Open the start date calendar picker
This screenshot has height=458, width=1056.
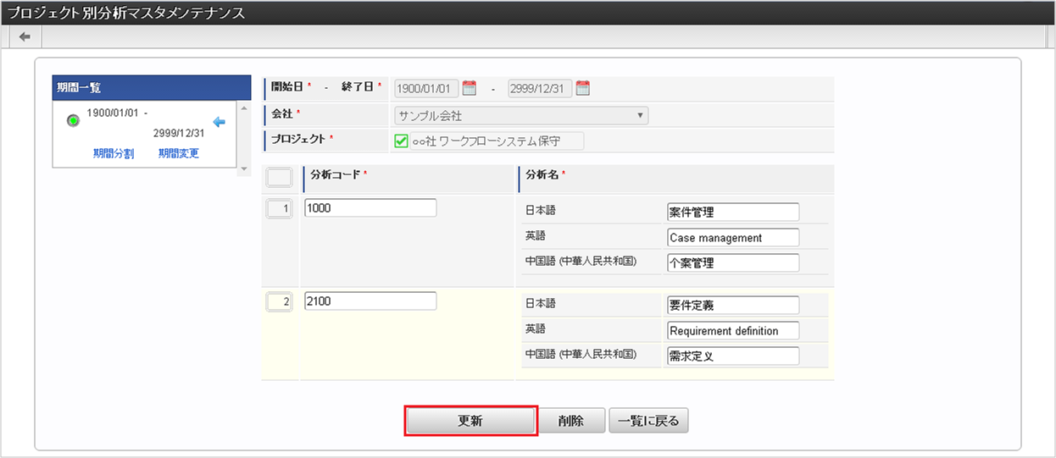[x=470, y=88]
